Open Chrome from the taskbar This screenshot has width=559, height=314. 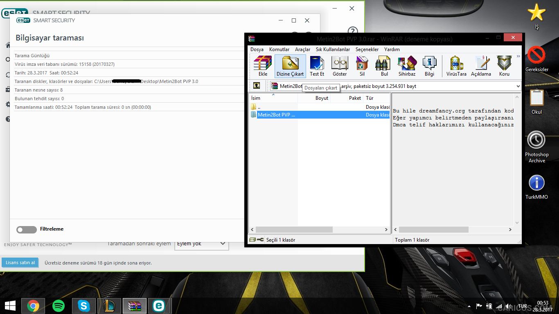pyautogui.click(x=33, y=305)
